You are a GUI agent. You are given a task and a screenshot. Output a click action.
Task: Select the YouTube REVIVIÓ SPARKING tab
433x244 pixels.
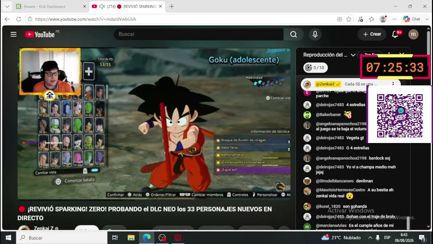pos(128,6)
